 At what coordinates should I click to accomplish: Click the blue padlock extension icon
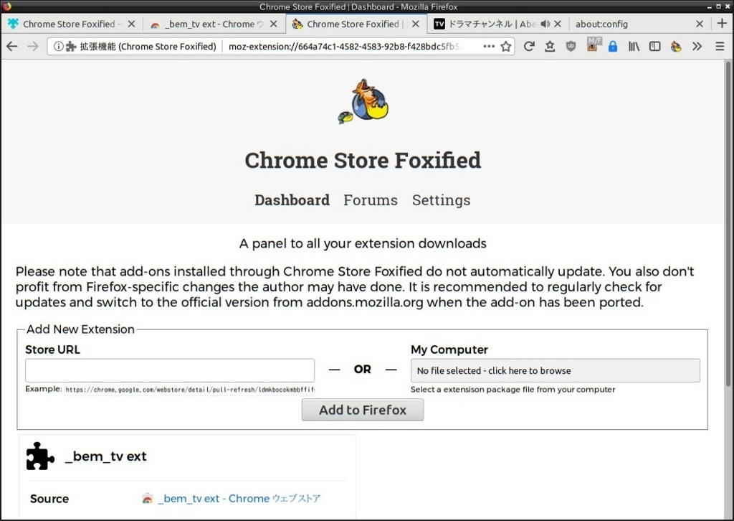coord(612,46)
